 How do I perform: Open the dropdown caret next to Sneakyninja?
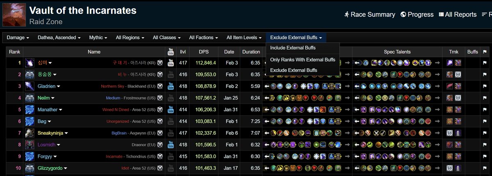click(66, 133)
